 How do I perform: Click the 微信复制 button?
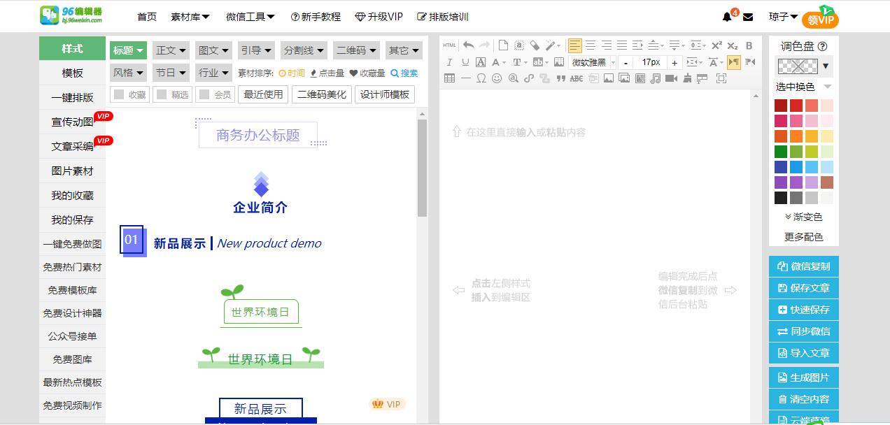click(803, 266)
